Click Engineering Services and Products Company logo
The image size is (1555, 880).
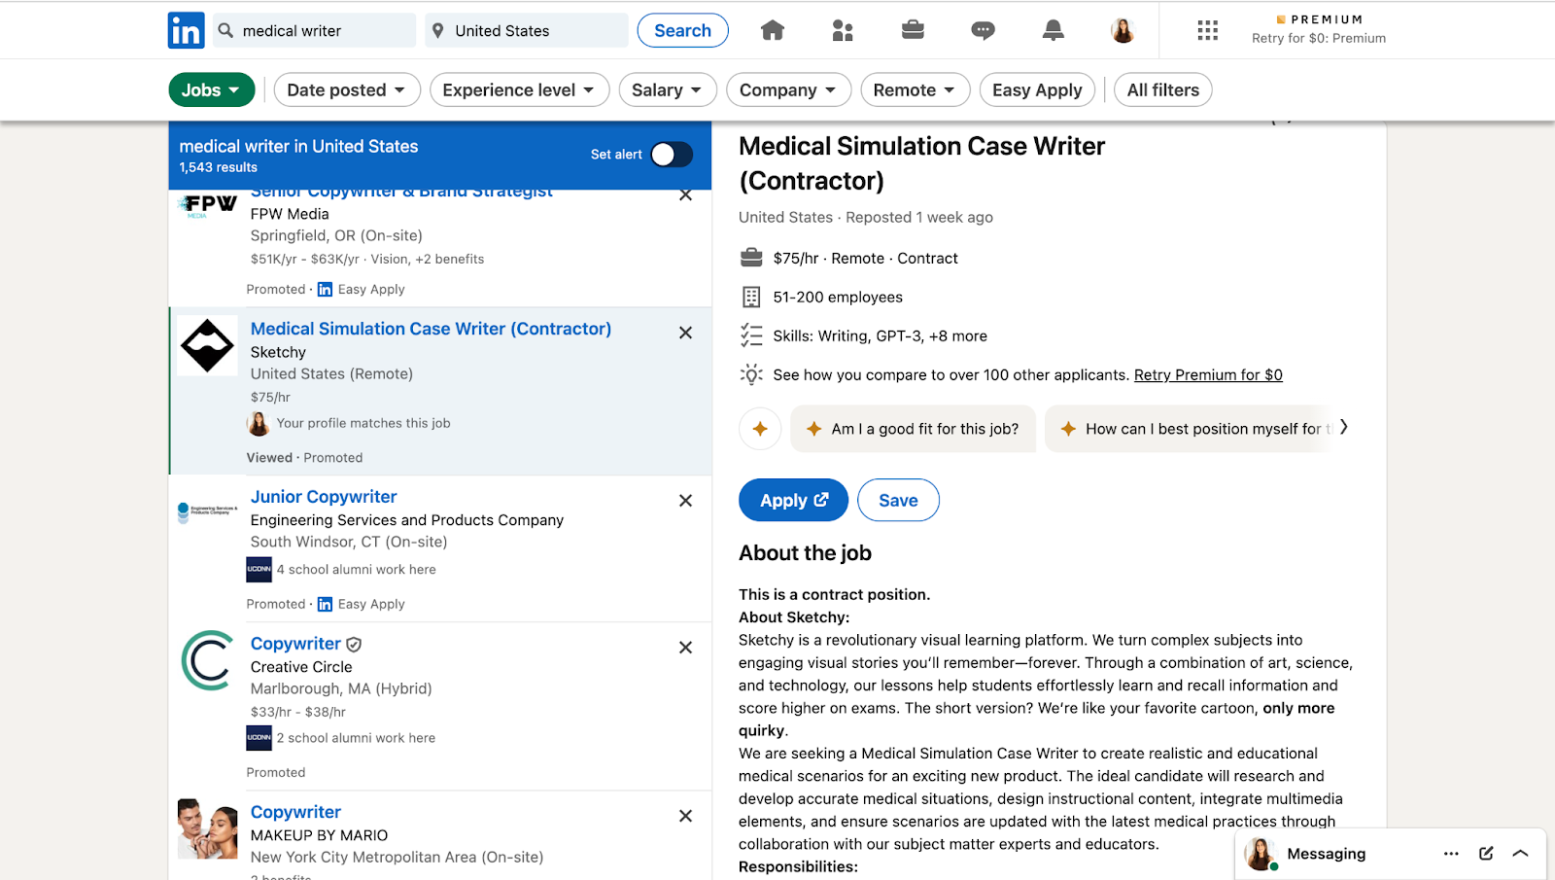pos(208,511)
